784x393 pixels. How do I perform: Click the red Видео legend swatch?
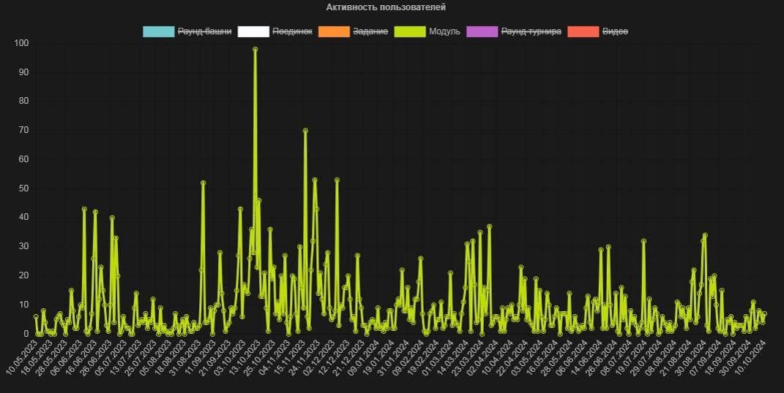click(x=583, y=31)
